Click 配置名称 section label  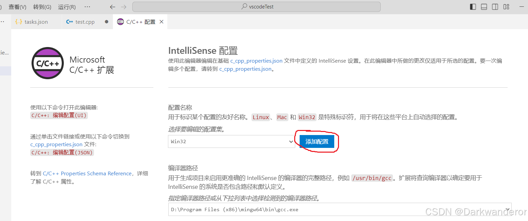(x=180, y=107)
